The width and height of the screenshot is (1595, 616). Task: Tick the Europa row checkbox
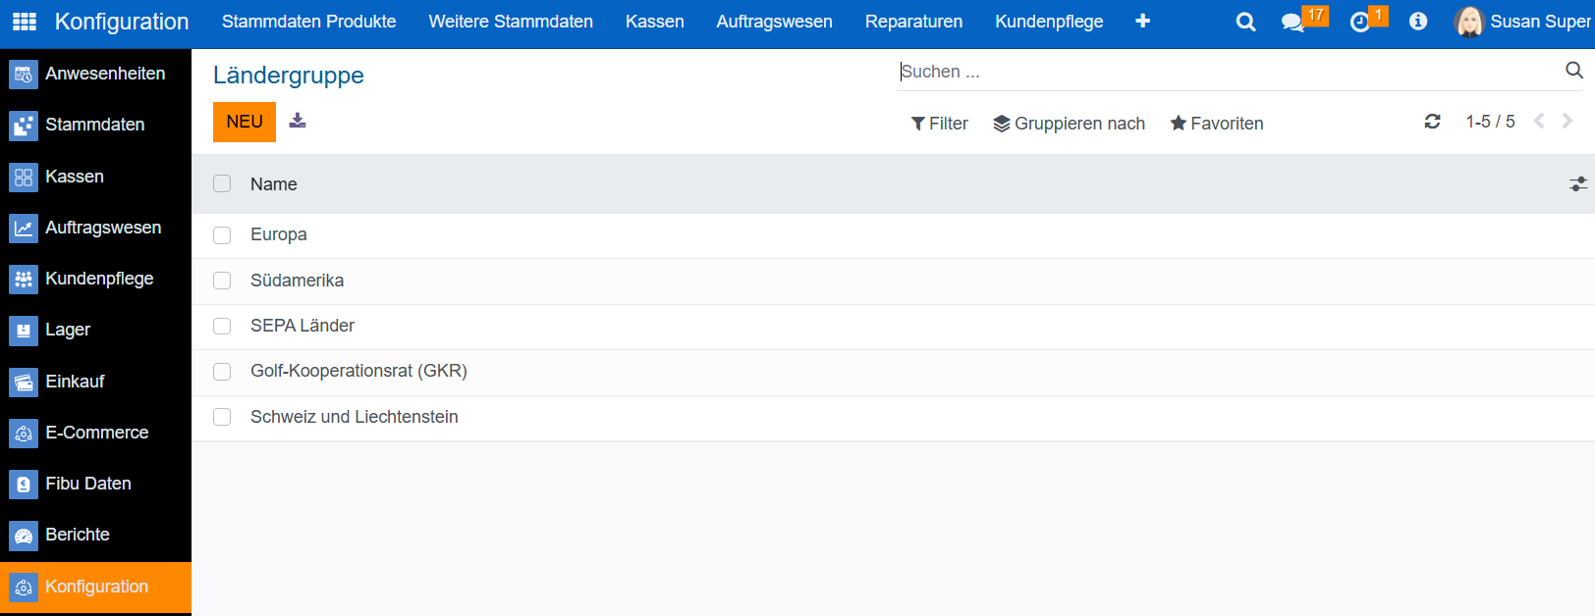coord(222,235)
